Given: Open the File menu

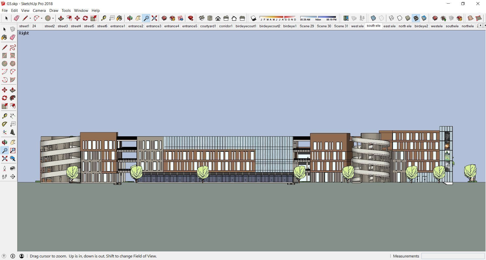Looking at the screenshot, I should click(x=5, y=11).
